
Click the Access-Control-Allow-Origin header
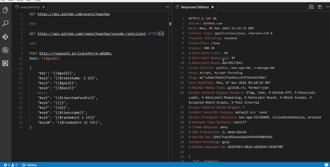click(216, 107)
